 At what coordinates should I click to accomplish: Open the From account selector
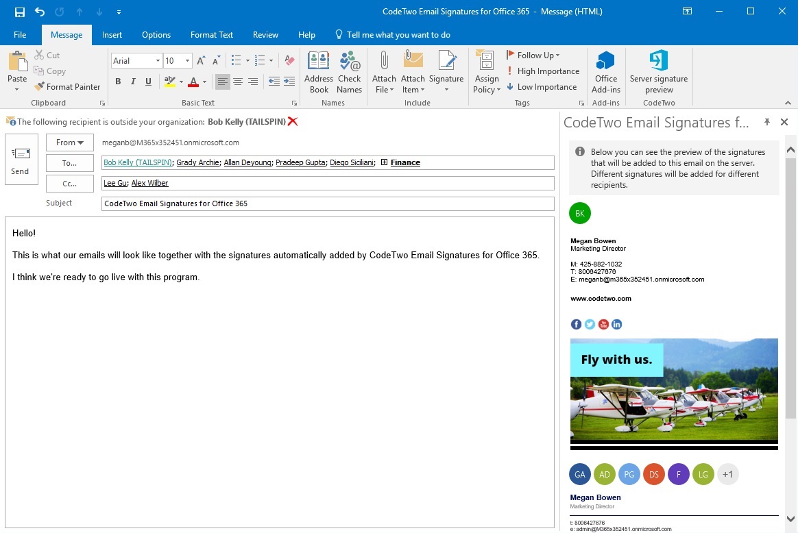69,142
